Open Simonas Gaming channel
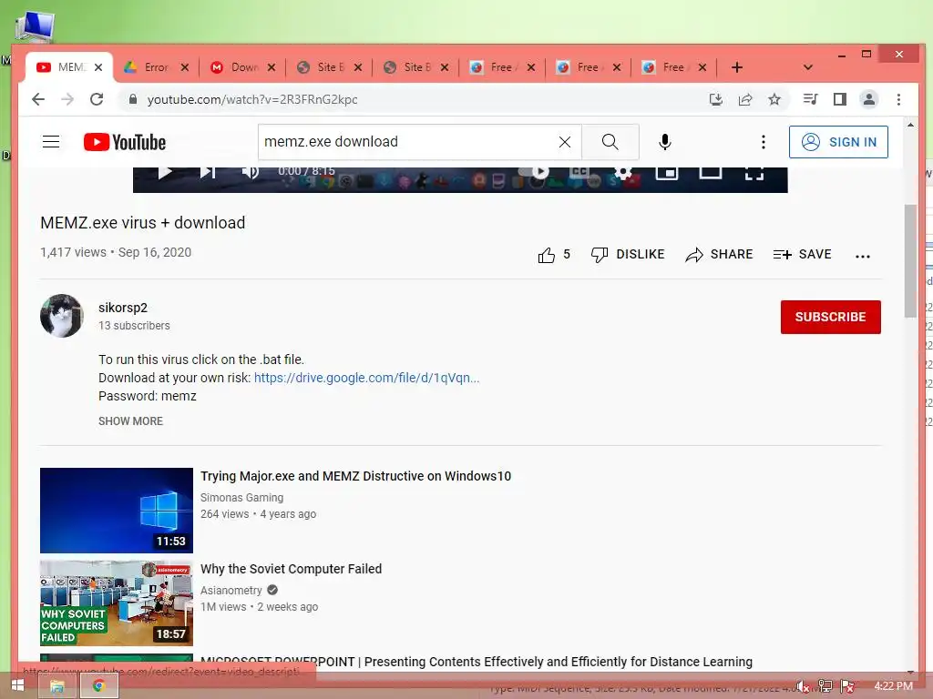This screenshot has width=933, height=699. [x=241, y=498]
